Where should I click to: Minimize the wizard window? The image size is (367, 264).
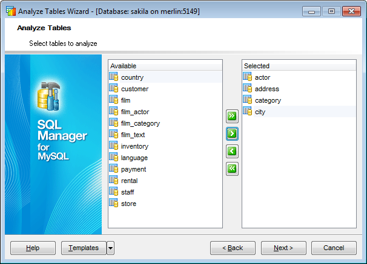click(x=311, y=11)
